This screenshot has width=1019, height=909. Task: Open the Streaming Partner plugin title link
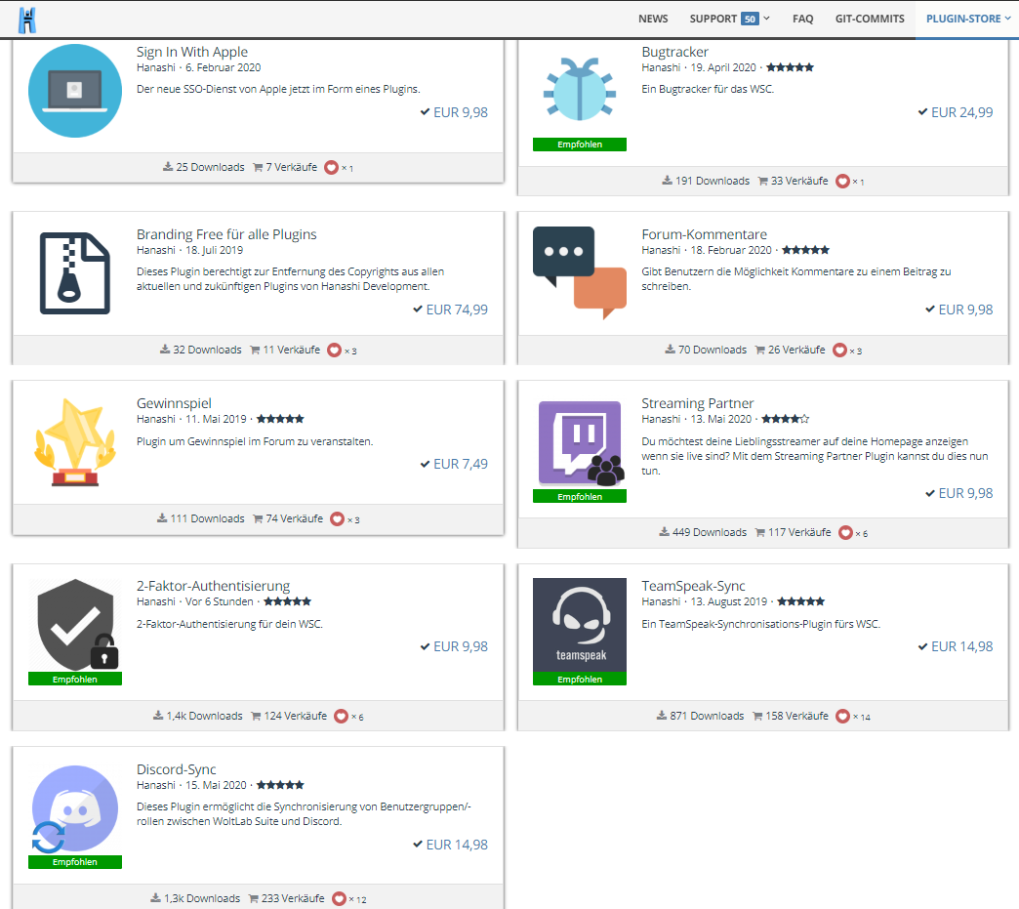[x=697, y=403]
